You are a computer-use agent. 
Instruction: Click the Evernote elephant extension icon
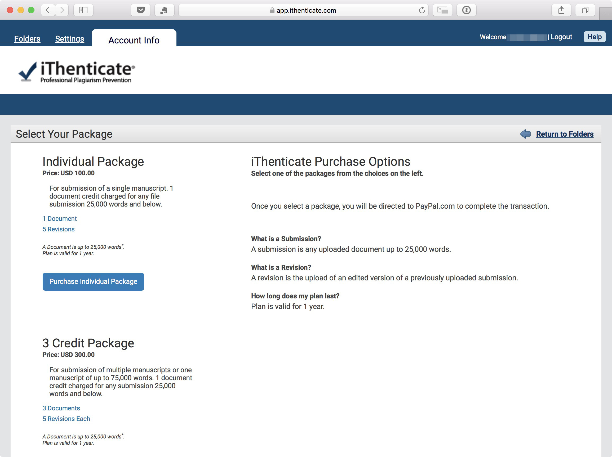click(x=164, y=10)
